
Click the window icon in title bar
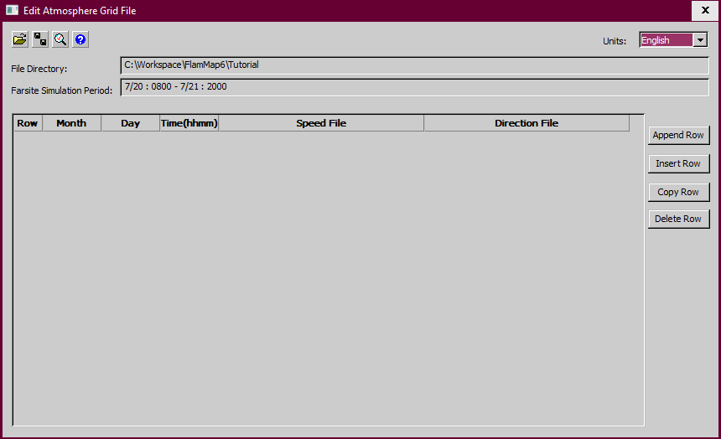click(12, 10)
